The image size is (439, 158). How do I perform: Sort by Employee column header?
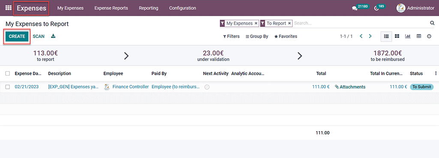pos(113,73)
